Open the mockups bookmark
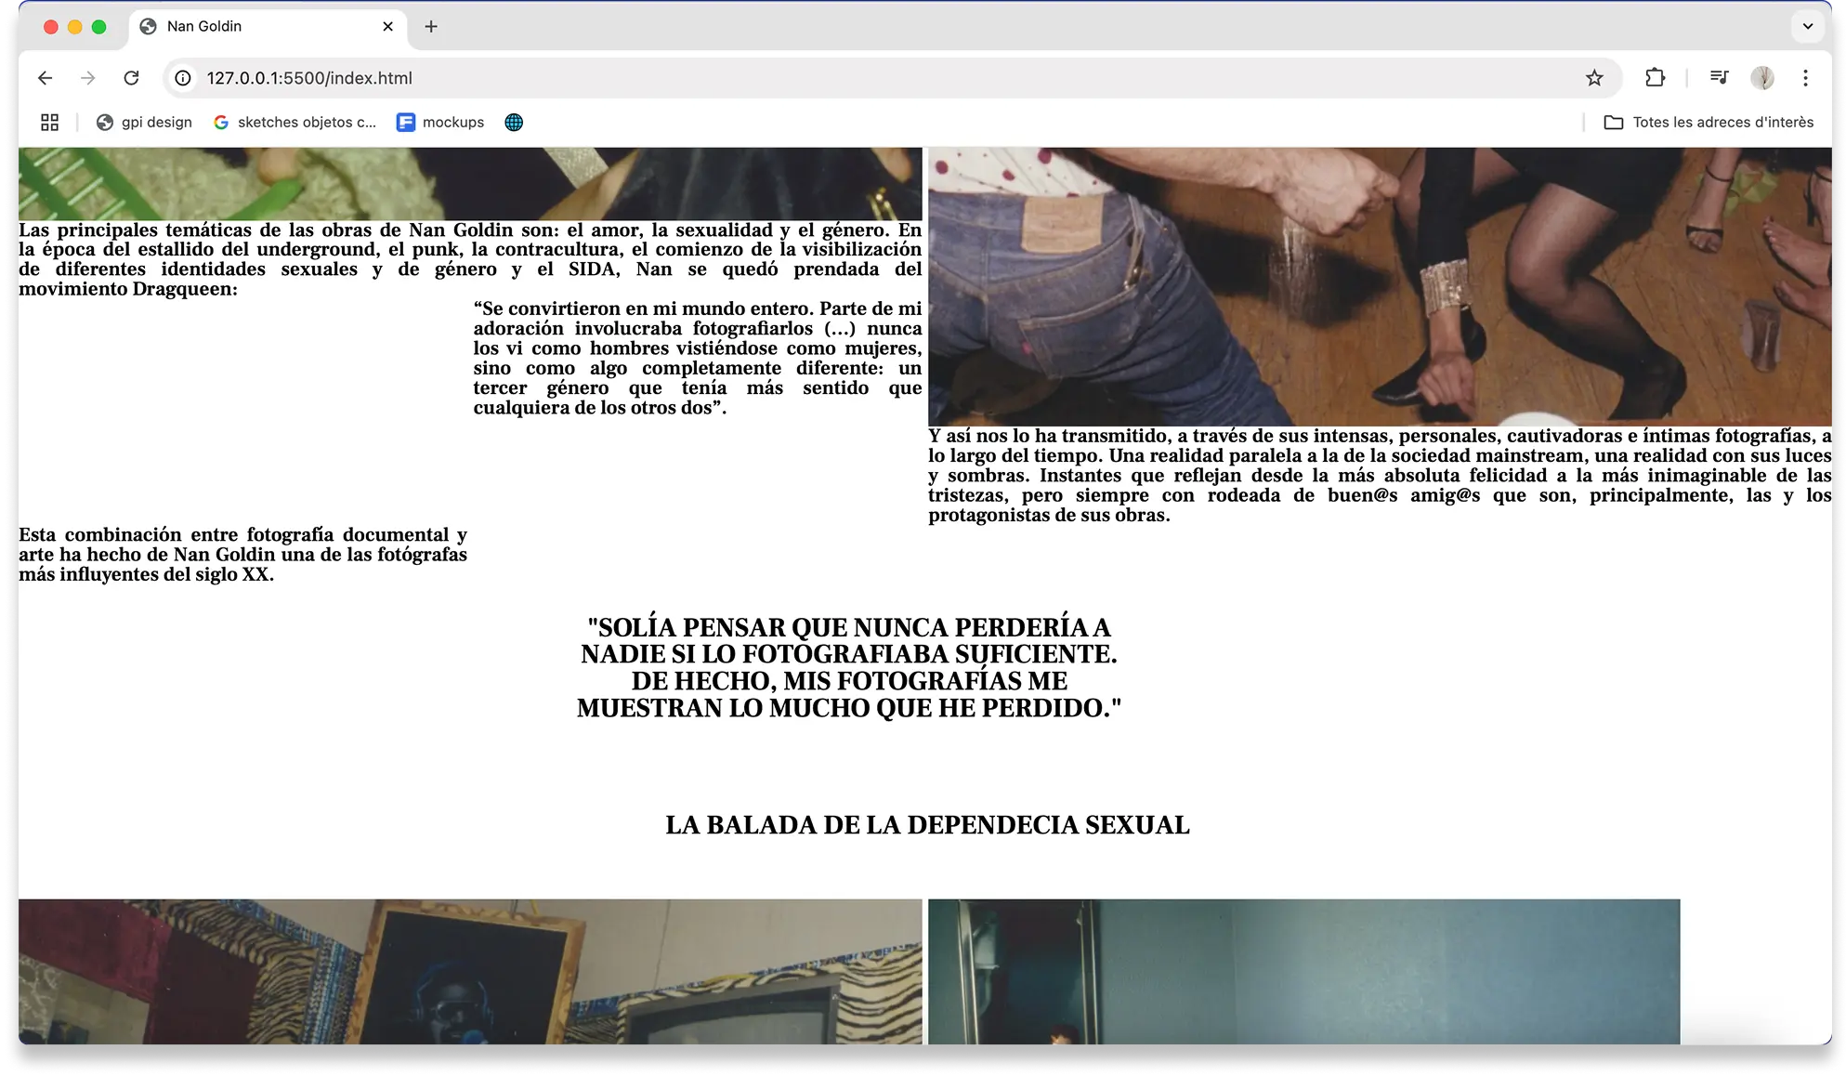This screenshot has width=1846, height=1076. point(440,122)
